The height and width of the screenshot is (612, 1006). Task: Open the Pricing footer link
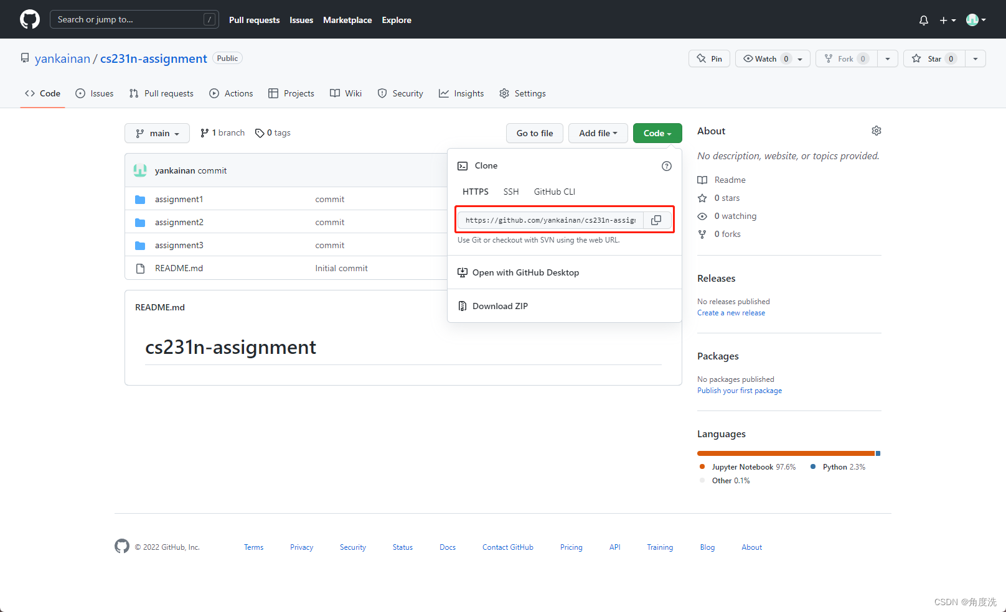(x=571, y=547)
